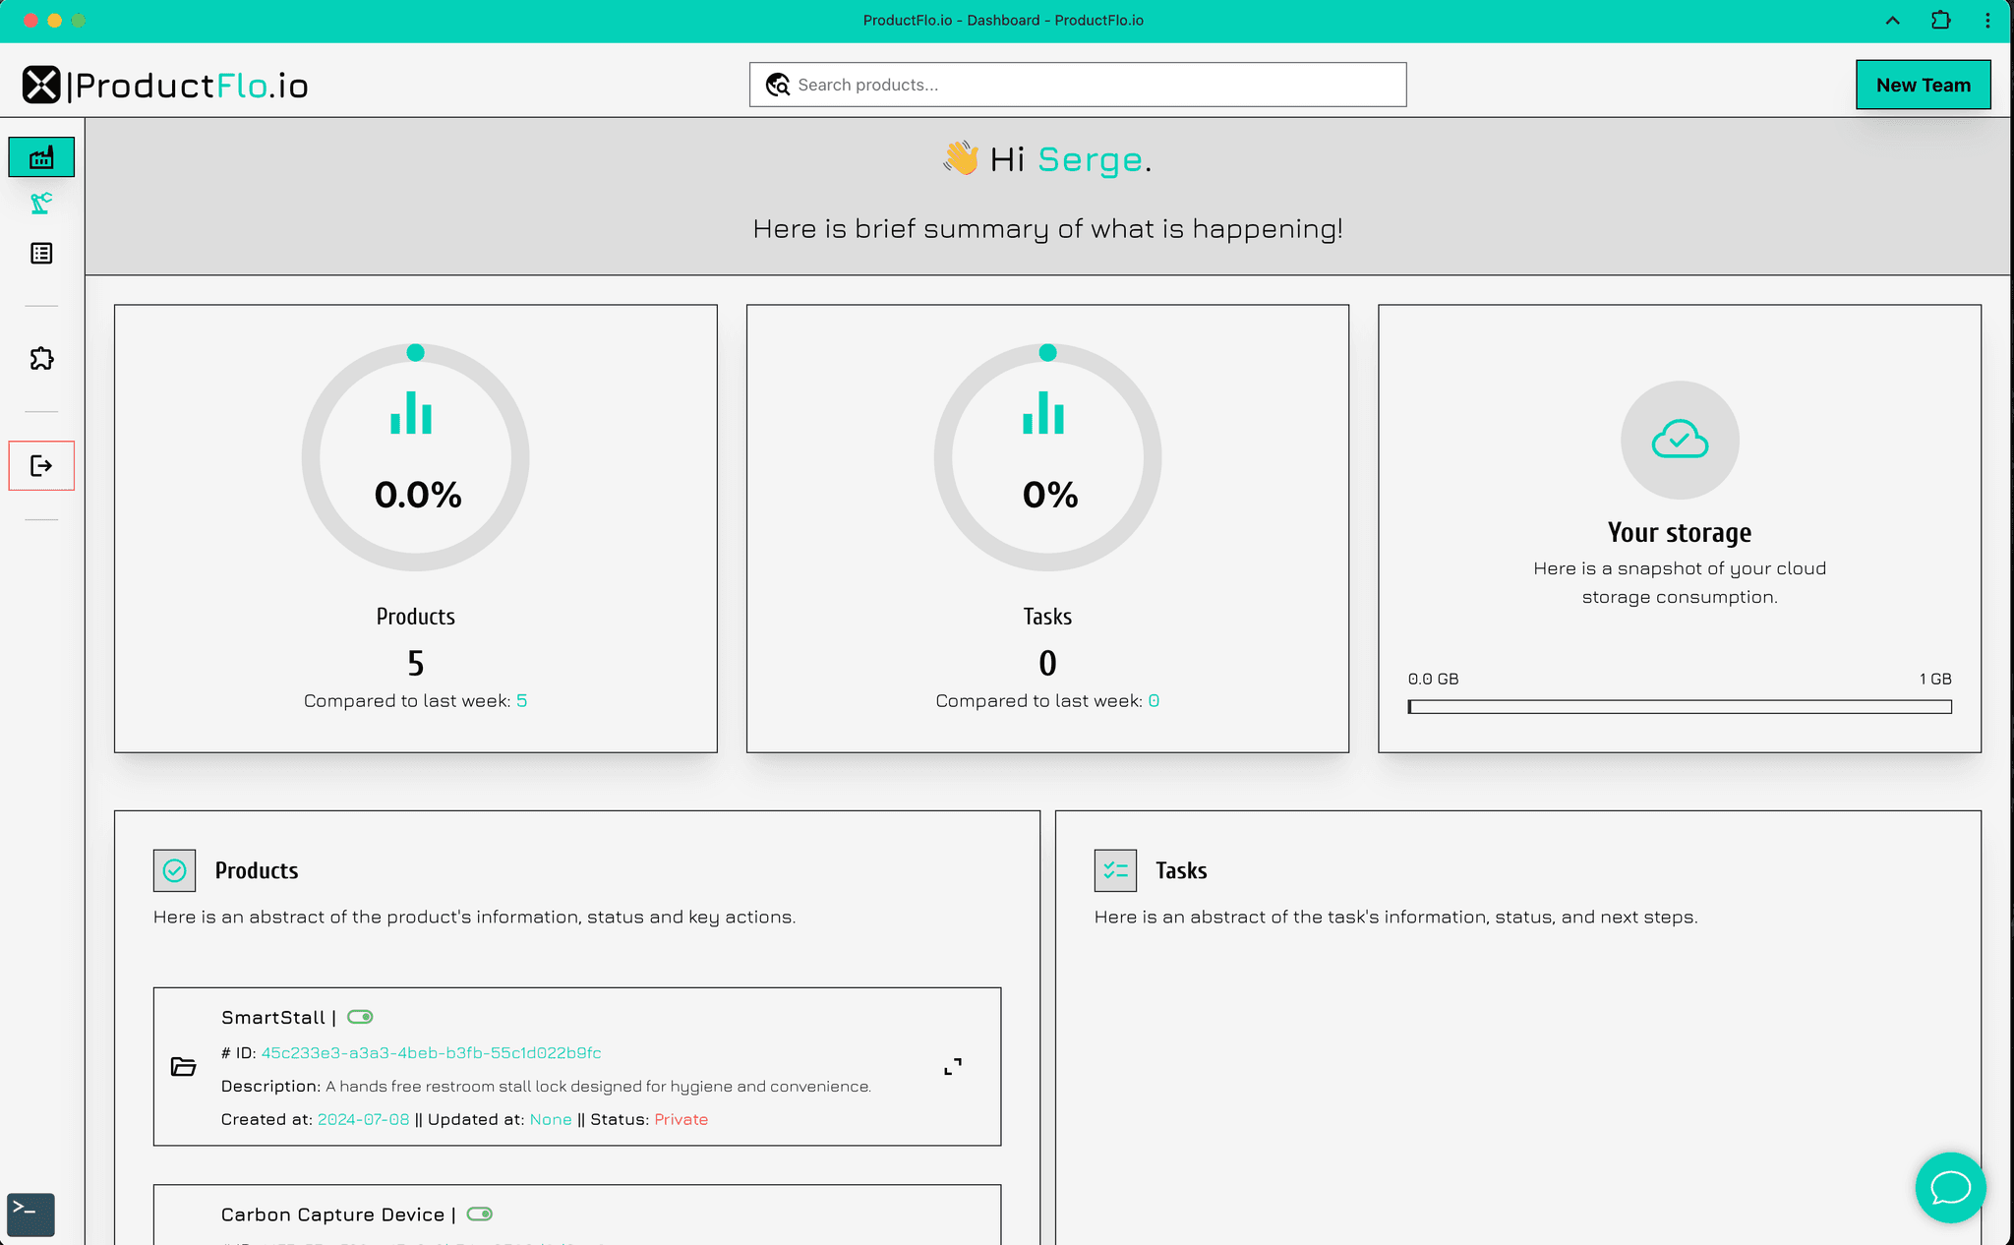
Task: Open the chat bubble support widget
Action: click(x=1950, y=1187)
